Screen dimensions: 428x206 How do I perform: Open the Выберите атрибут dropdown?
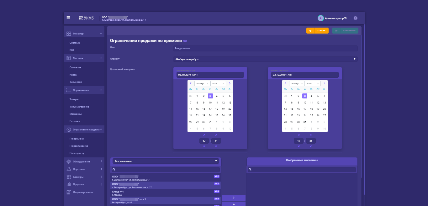(x=265, y=59)
